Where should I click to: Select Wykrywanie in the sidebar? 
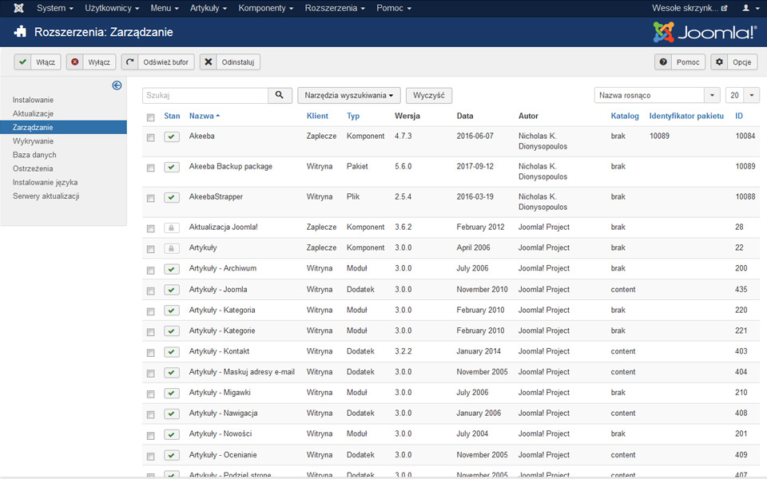coord(33,141)
